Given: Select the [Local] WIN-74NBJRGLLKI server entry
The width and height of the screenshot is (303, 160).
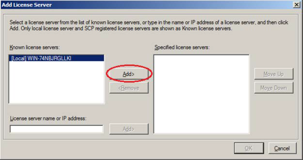Looking at the screenshot, I should [x=57, y=58].
